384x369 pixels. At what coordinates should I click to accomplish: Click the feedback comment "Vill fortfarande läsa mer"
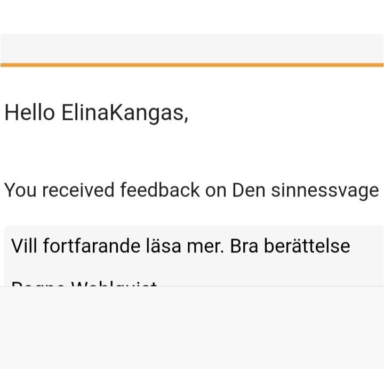click(117, 245)
